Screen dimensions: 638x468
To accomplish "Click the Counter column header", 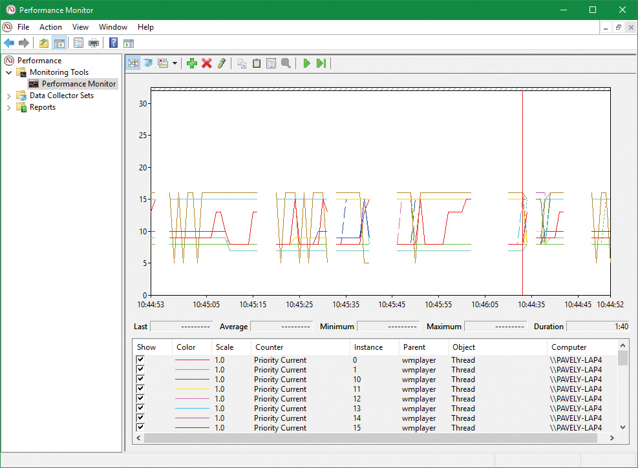I will point(269,347).
